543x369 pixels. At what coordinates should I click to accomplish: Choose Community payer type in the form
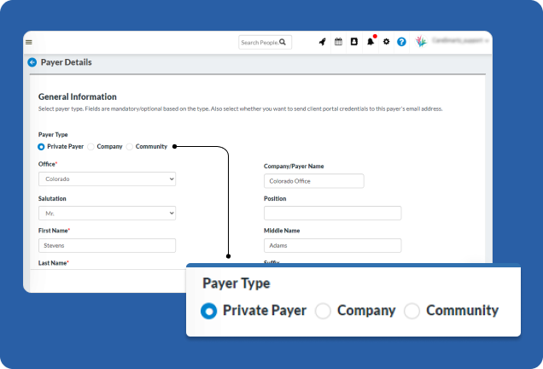click(x=130, y=147)
